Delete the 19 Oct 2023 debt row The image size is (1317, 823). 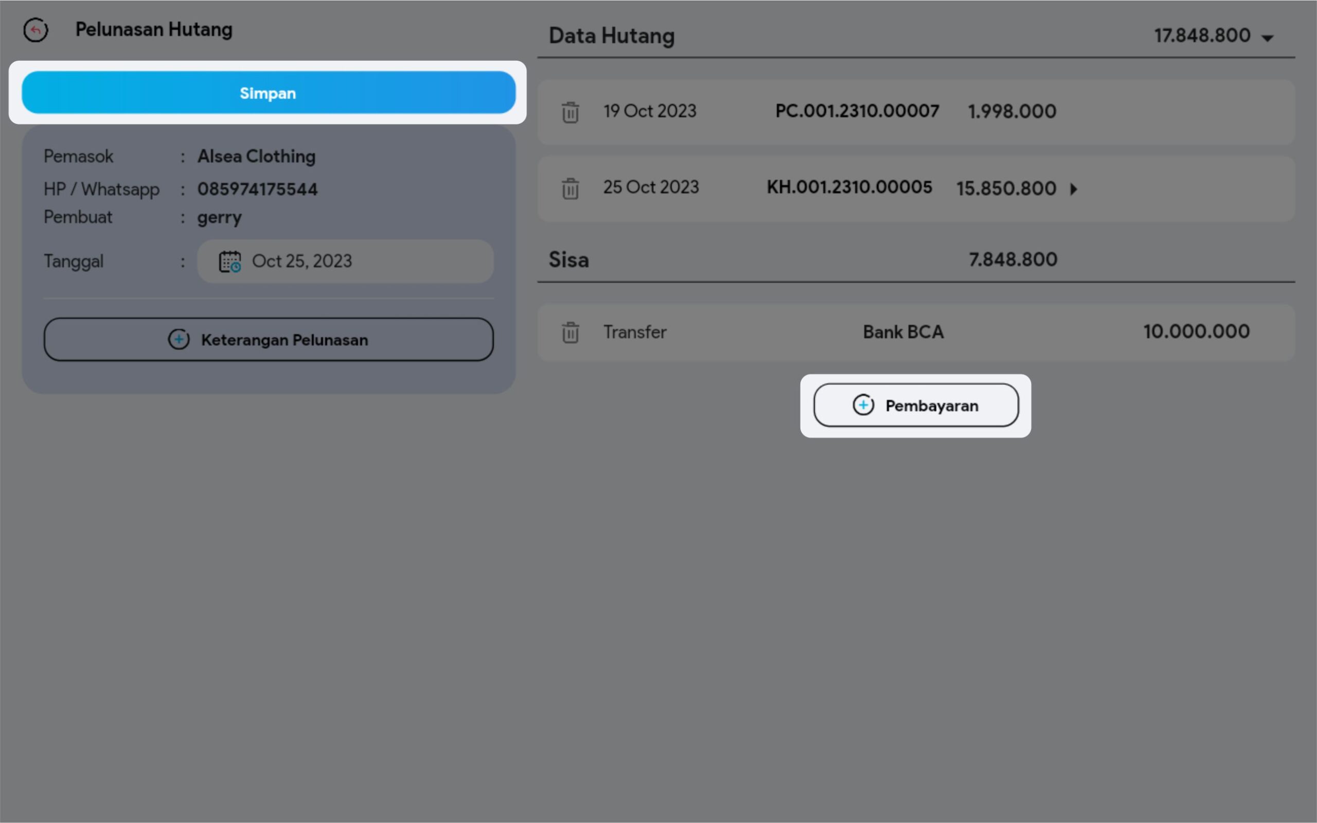(x=570, y=112)
